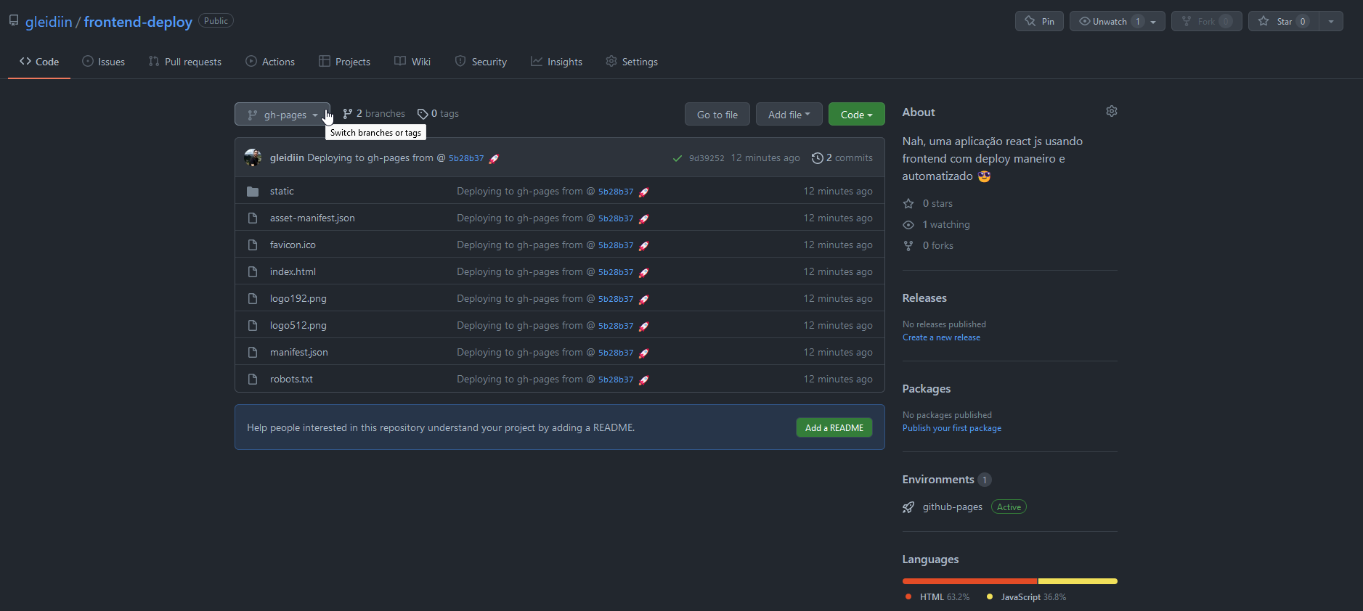Click the folder icon of static
1363x611 pixels.
click(x=253, y=191)
